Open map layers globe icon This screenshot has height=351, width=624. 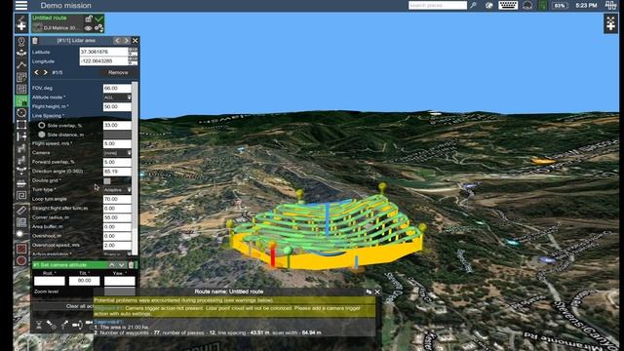click(x=489, y=5)
